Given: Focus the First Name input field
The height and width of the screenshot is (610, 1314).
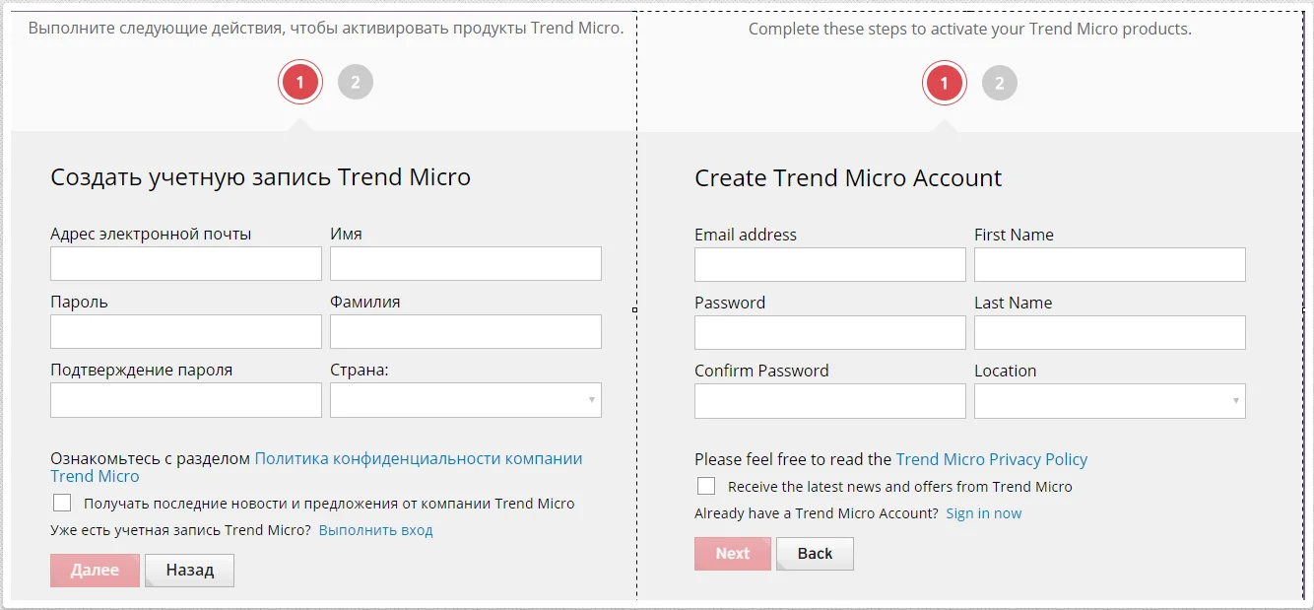Looking at the screenshot, I should [1110, 265].
